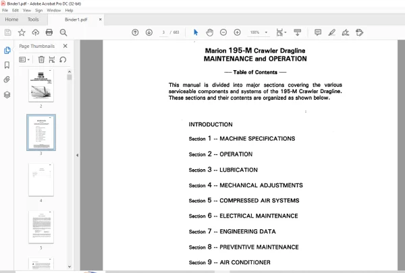Open the Fill & Sign tool icon
Viewport: 405px width, 273px height.
346,32
